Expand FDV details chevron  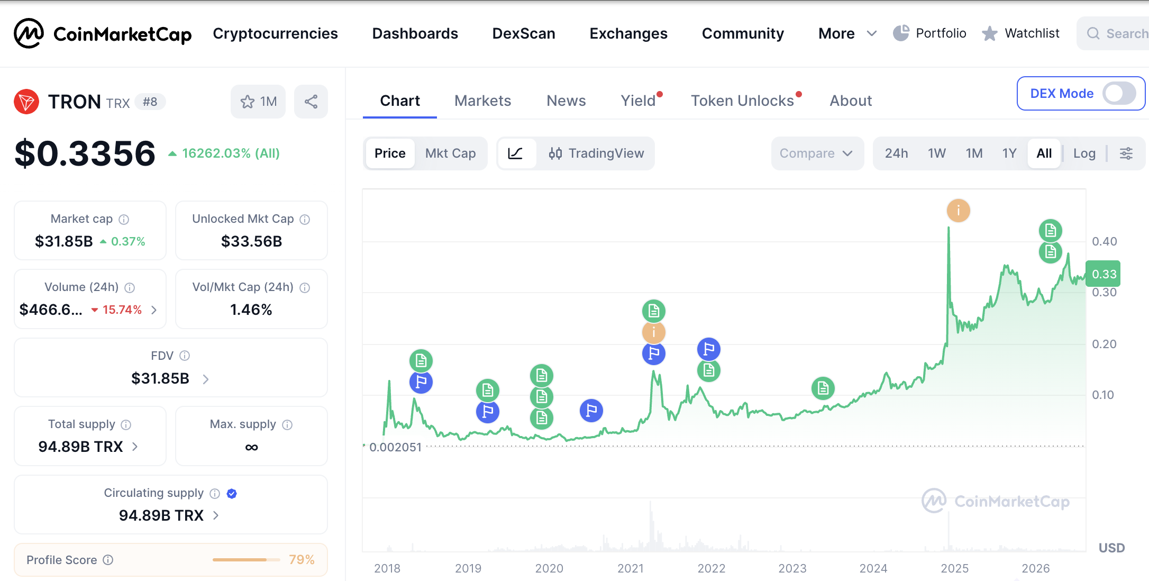click(x=206, y=379)
